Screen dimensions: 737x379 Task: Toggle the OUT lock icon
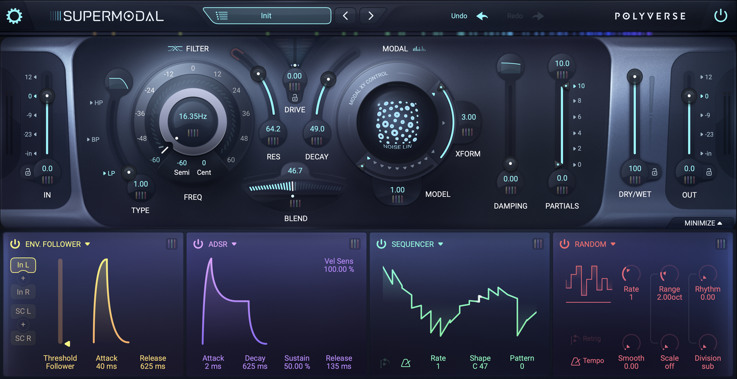click(x=709, y=172)
